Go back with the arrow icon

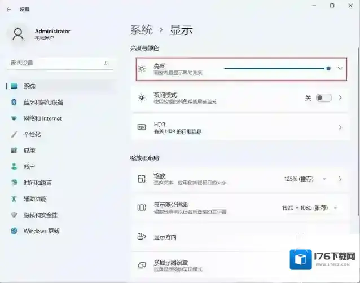pyautogui.click(x=8, y=10)
